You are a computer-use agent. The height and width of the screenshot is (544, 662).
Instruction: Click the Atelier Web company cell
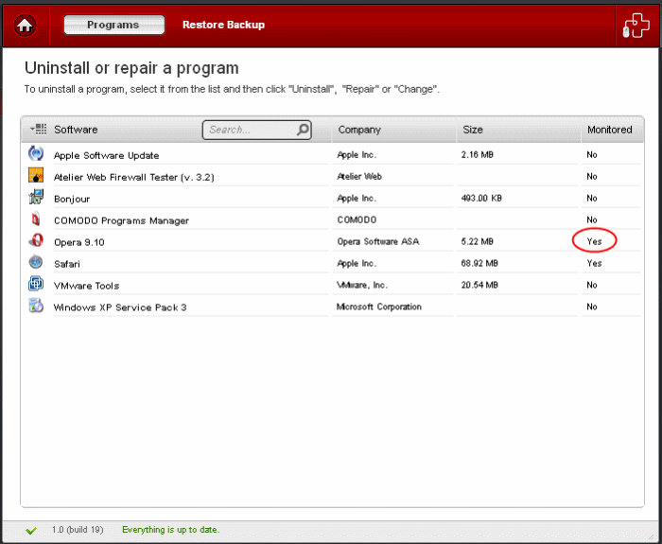(359, 177)
